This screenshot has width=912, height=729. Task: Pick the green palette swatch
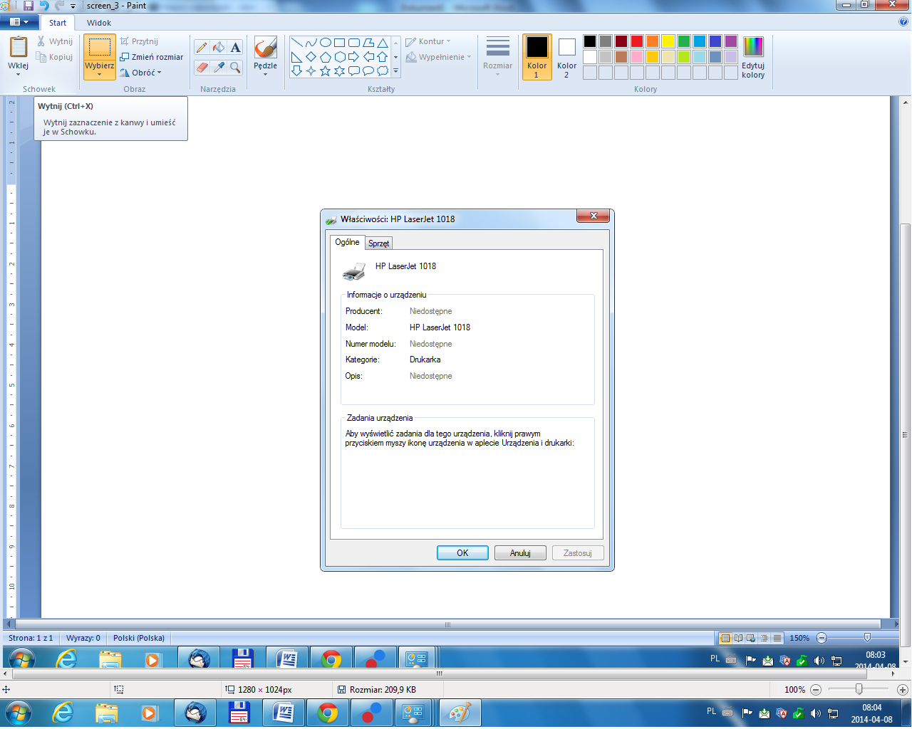pos(684,41)
